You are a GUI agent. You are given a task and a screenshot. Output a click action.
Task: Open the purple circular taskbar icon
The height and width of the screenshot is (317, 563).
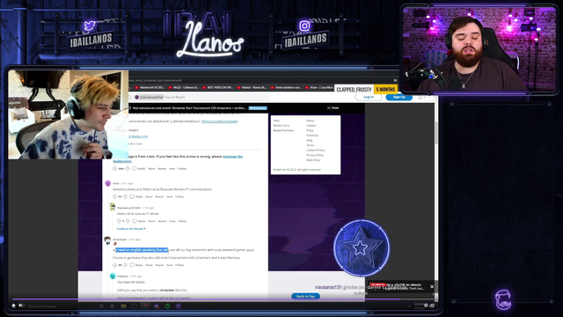pos(179,306)
